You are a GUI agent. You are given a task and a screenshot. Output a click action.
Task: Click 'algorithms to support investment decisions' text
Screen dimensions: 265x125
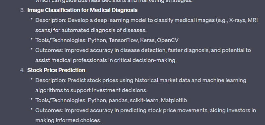[x=91, y=90]
